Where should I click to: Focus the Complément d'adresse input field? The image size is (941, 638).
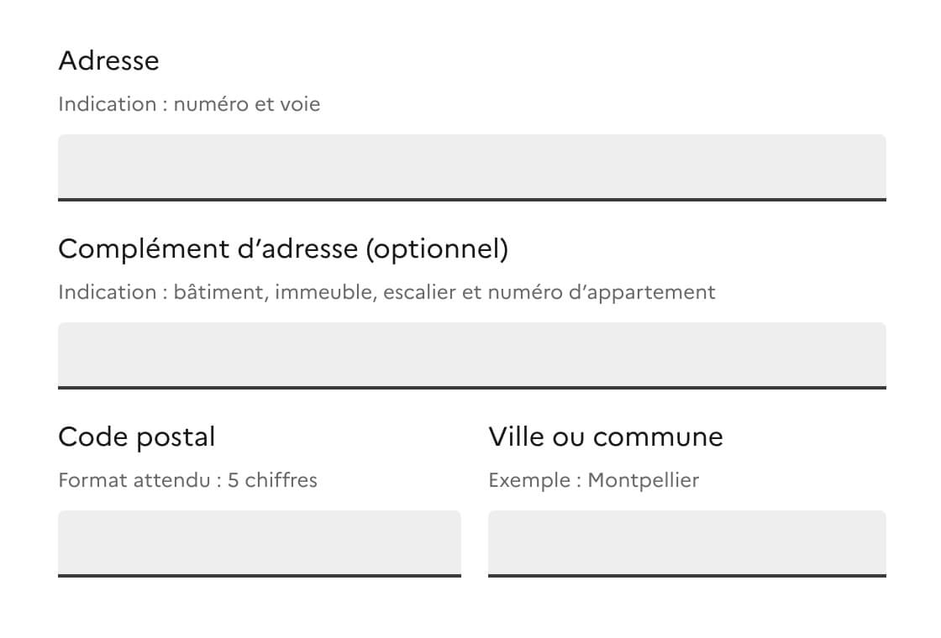click(471, 354)
